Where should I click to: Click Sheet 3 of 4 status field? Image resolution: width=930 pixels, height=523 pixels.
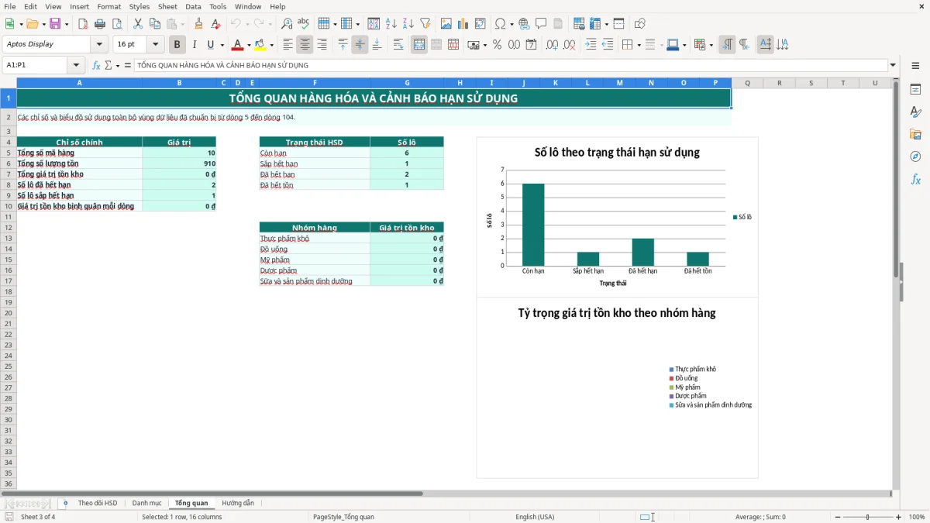(38, 517)
